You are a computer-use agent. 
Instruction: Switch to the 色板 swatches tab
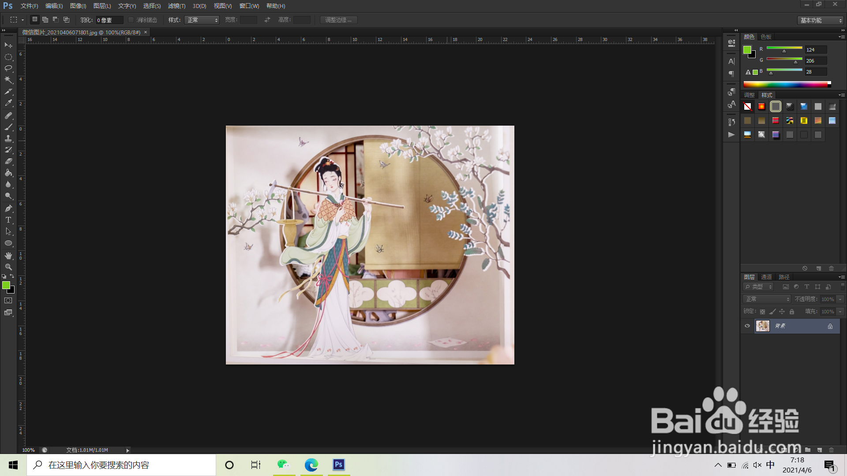766,37
